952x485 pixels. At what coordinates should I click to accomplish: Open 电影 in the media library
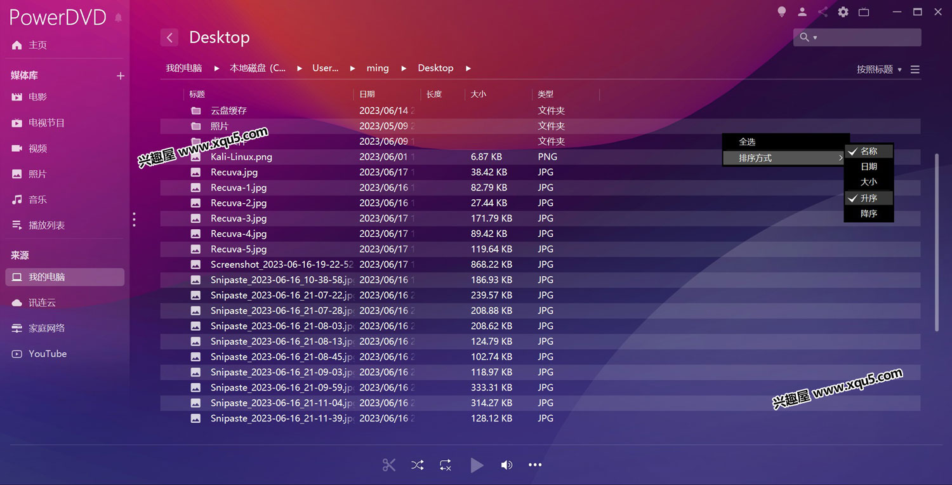click(x=29, y=97)
